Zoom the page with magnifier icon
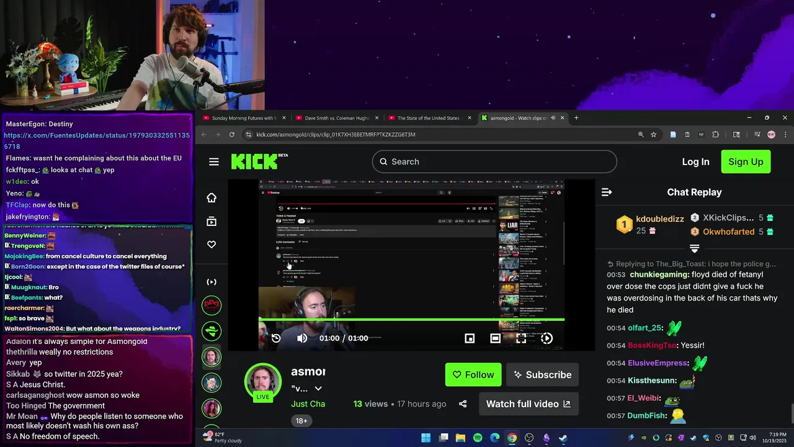This screenshot has height=447, width=794. [x=641, y=134]
